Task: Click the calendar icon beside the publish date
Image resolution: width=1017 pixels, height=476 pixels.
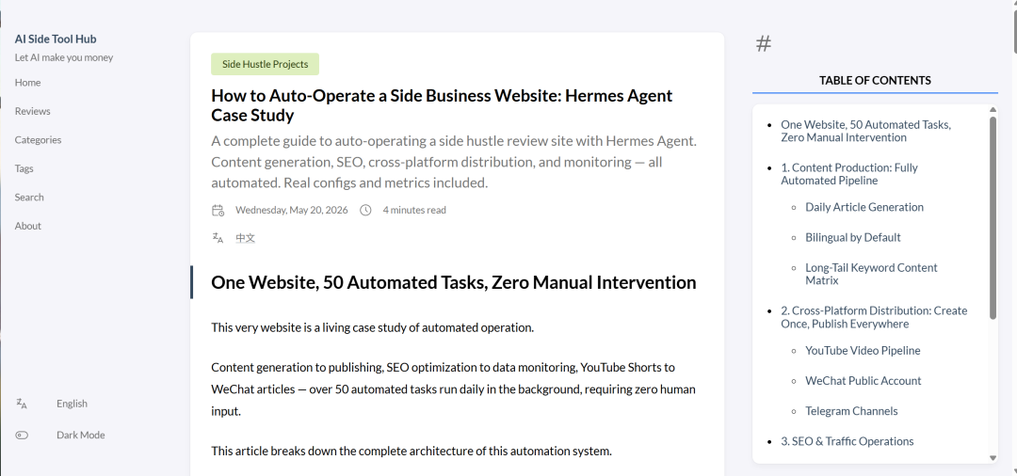Action: click(x=218, y=210)
